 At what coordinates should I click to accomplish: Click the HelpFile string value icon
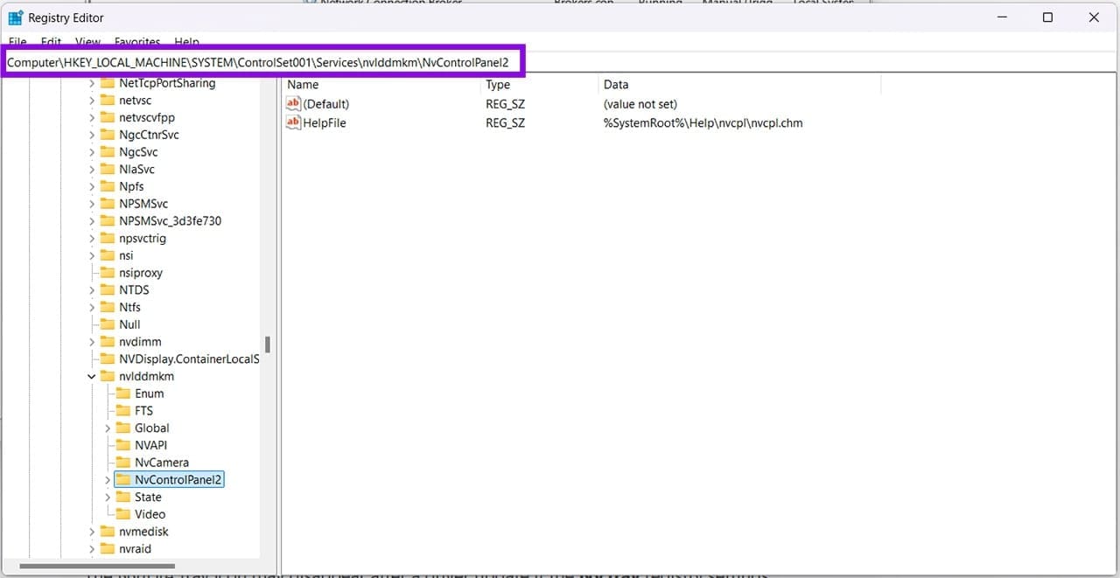[x=294, y=123]
